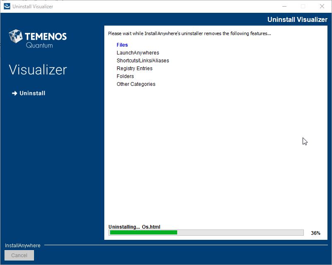The image size is (332, 265).
Task: Click the Uninstall Visualizer header text
Action: pos(297,19)
